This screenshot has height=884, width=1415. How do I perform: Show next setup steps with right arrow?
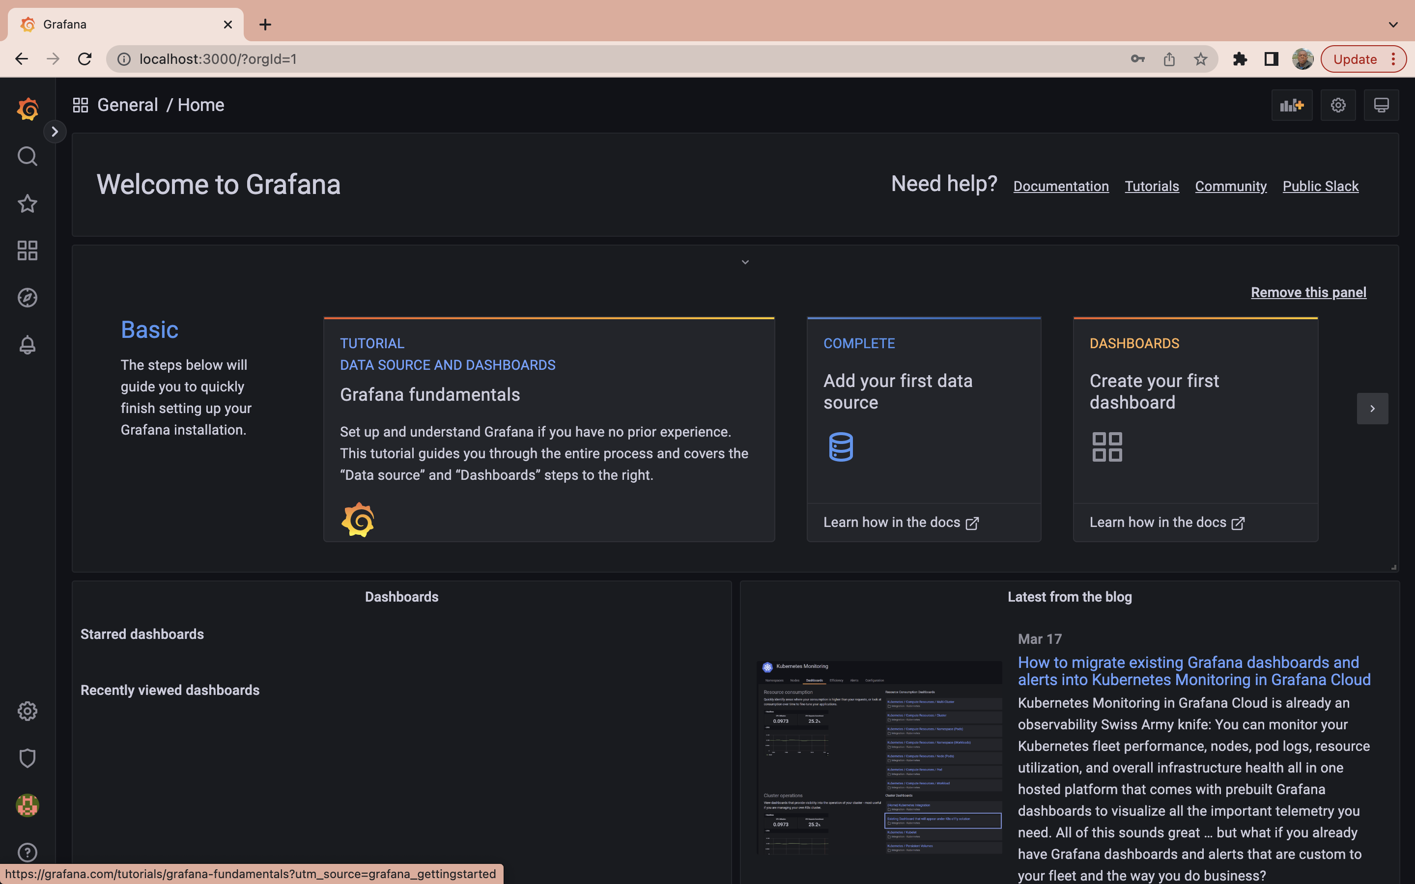pos(1372,409)
